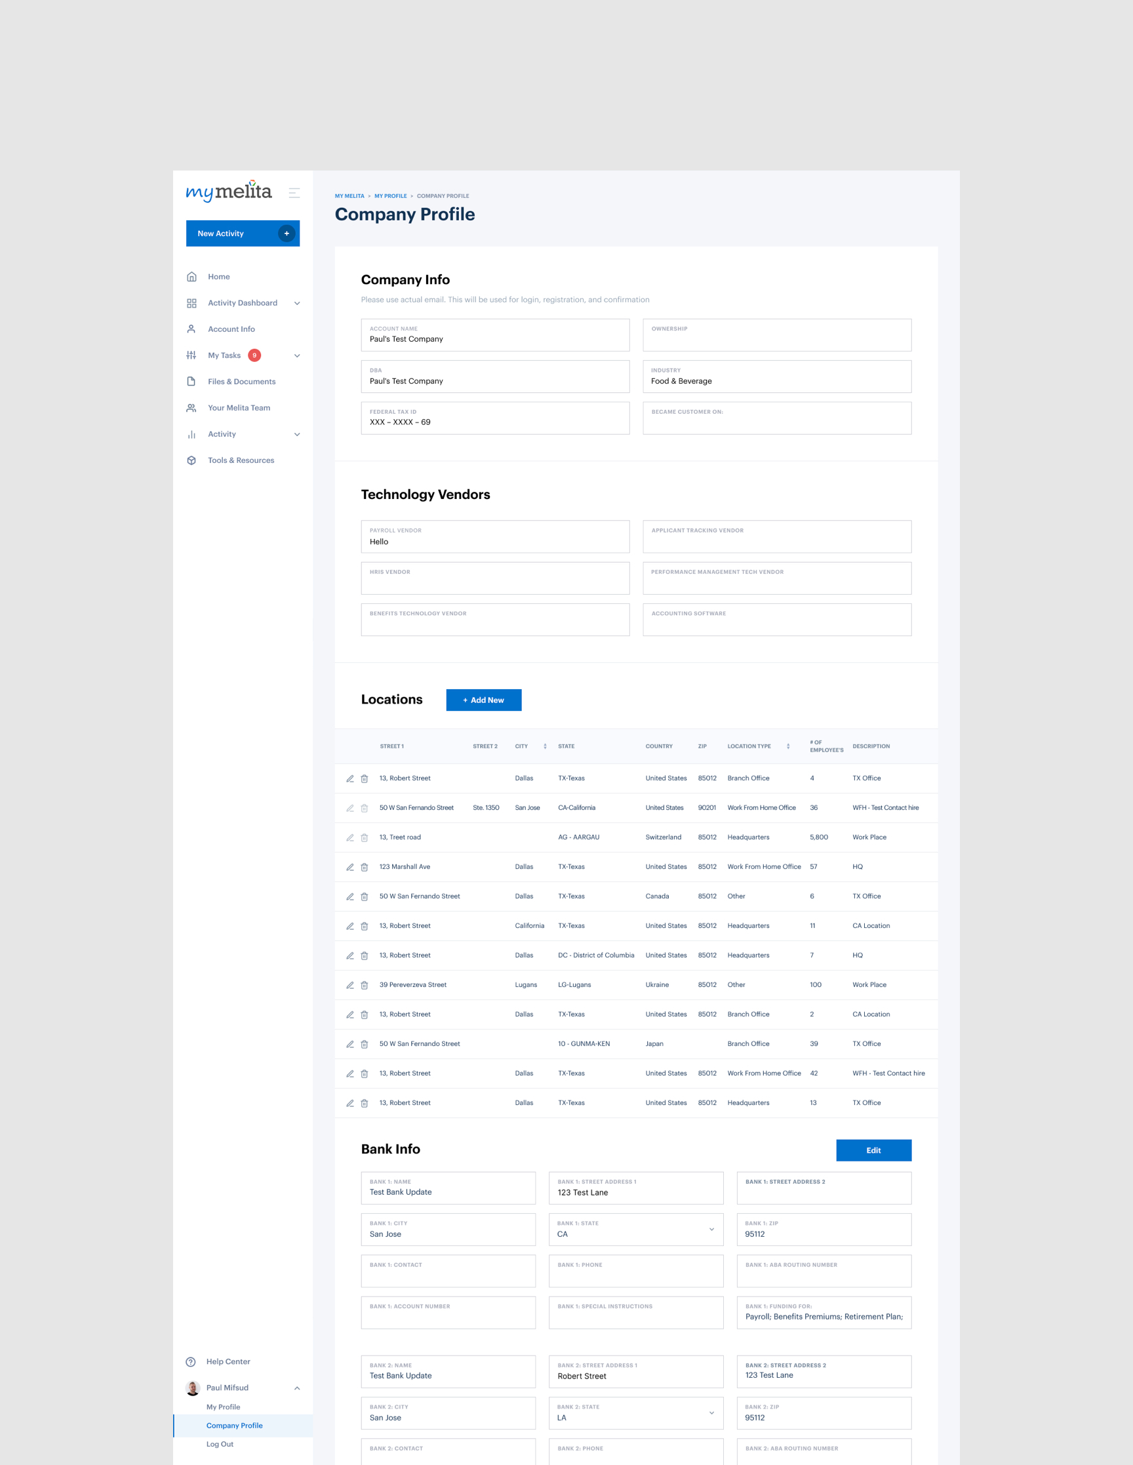Click the My Tasks sliders icon
This screenshot has width=1133, height=1465.
[192, 355]
